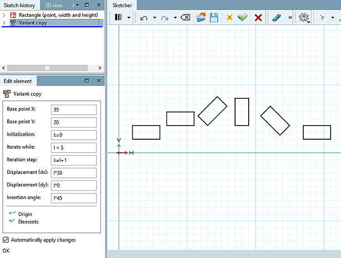Click the Undo arrow icon
This screenshot has width=341, height=258.
click(x=144, y=18)
